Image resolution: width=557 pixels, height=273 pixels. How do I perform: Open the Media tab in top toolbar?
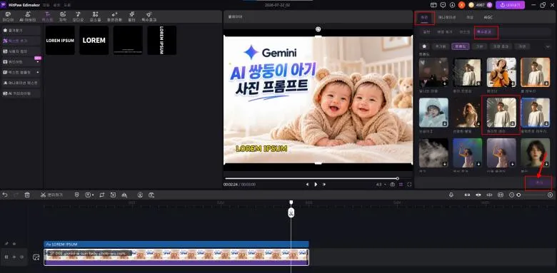7,16
